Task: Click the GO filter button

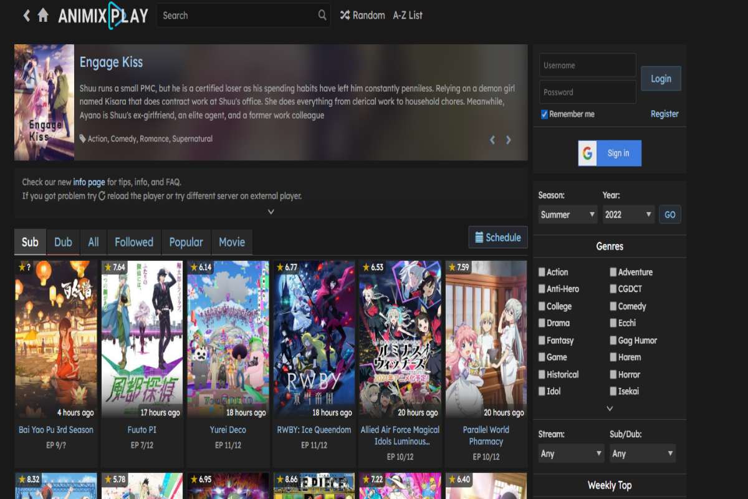Action: coord(670,214)
